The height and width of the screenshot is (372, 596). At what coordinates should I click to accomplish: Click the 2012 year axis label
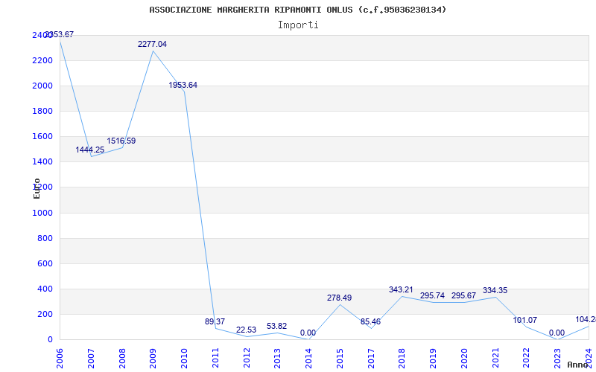pos(247,359)
